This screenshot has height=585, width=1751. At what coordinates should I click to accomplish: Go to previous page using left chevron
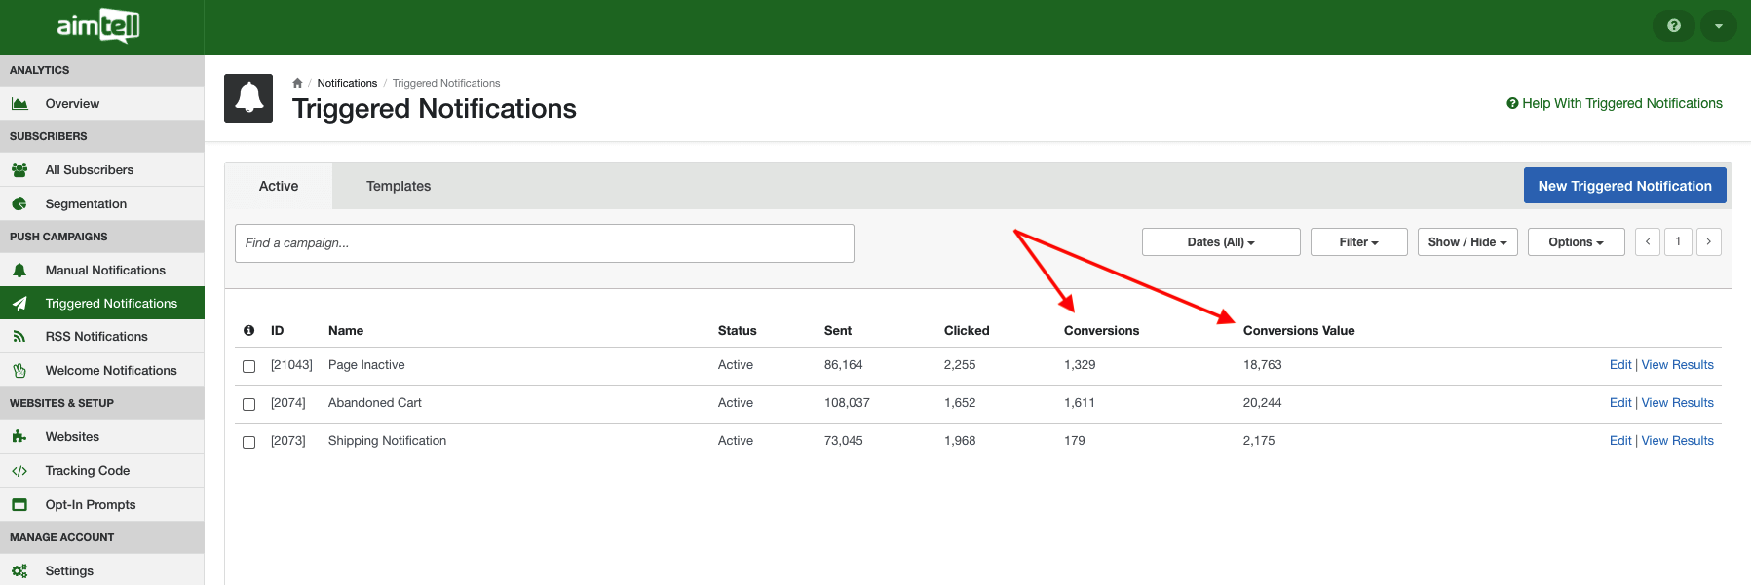(x=1647, y=242)
